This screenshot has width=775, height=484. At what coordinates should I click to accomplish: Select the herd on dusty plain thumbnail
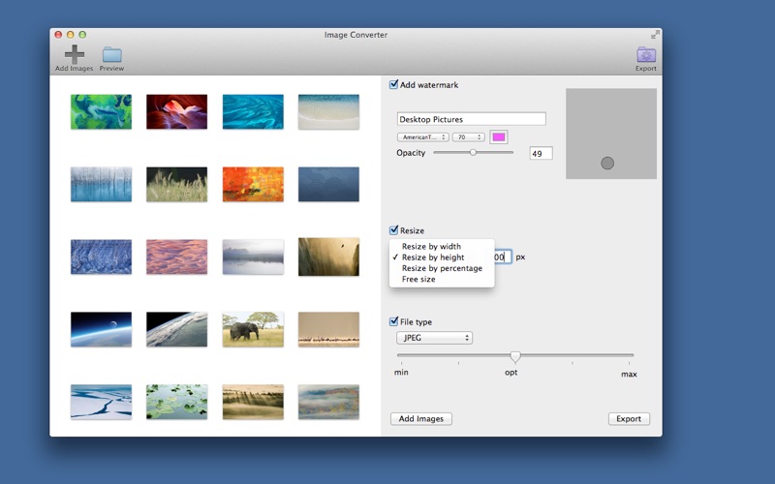click(x=328, y=329)
